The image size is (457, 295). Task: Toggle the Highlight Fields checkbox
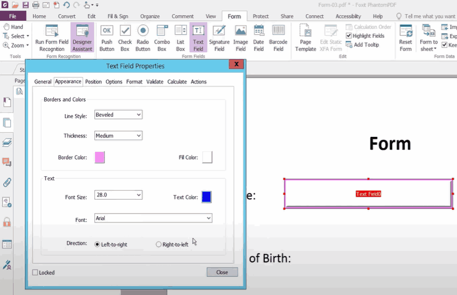pyautogui.click(x=349, y=36)
